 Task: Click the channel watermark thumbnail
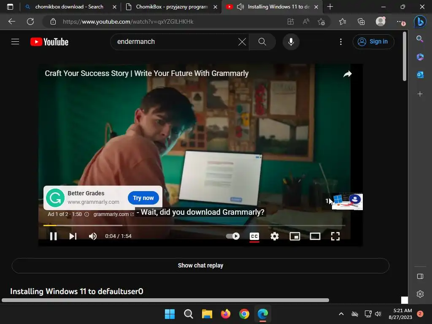[347, 201]
